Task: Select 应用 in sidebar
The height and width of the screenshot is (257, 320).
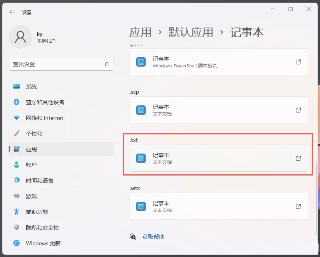Action: pos(61,149)
